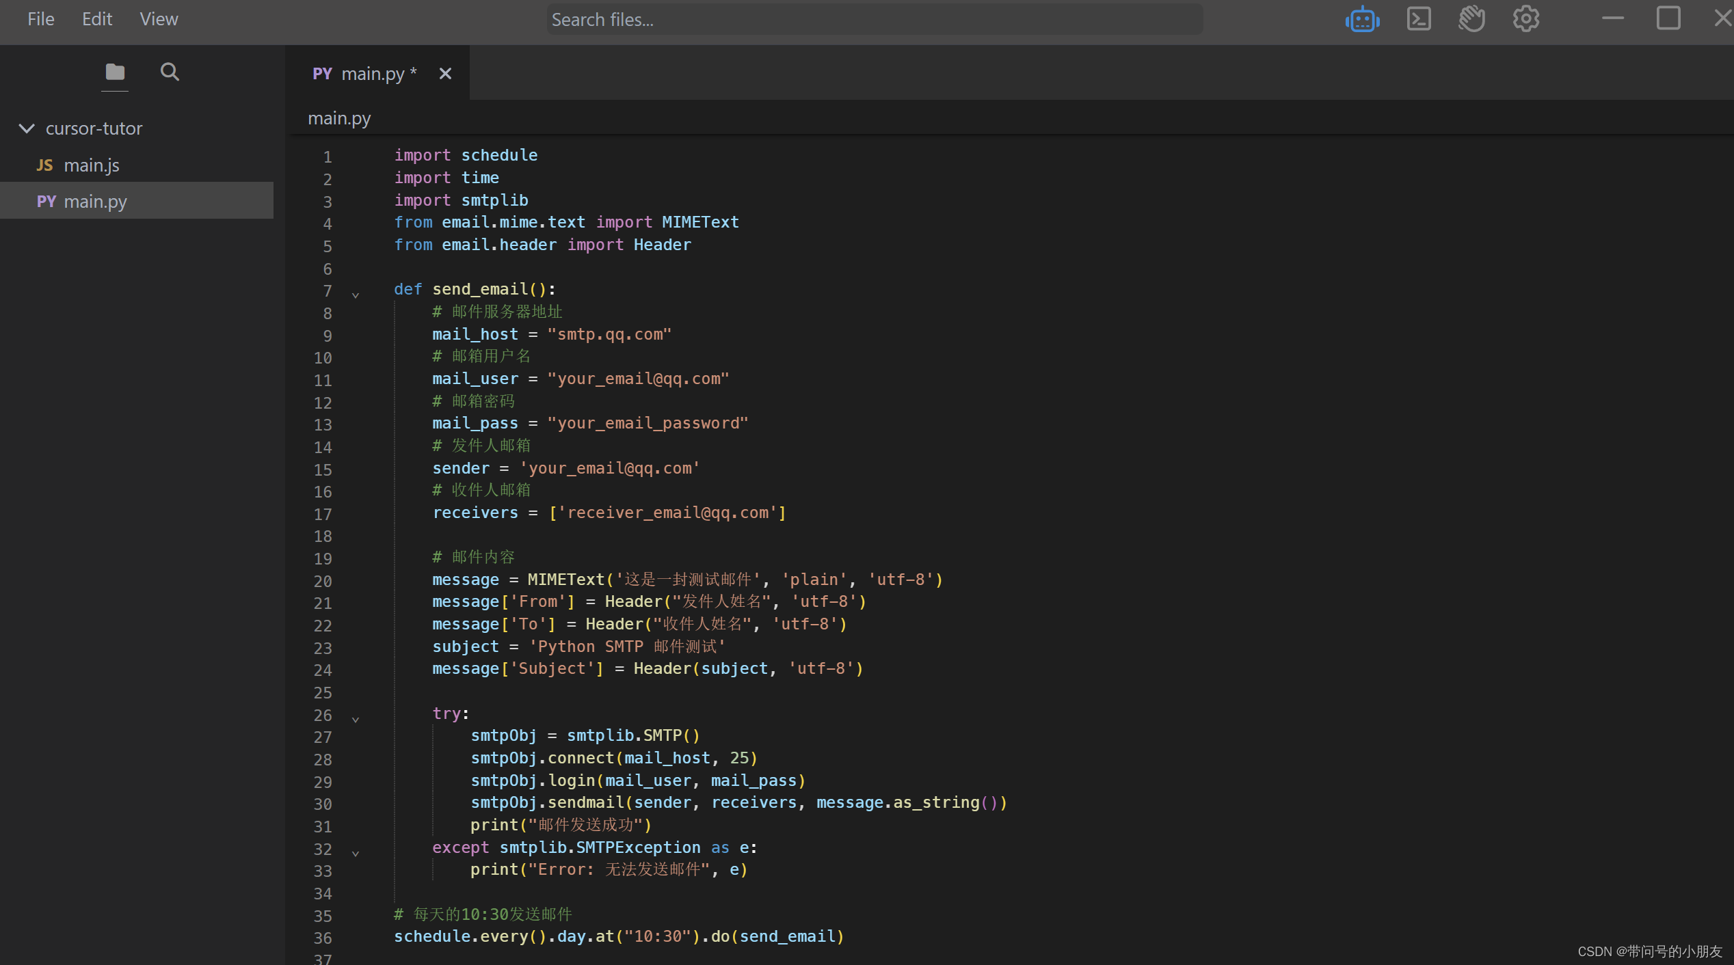The image size is (1734, 965).
Task: Click the main.py breadcrumb label
Action: point(339,119)
